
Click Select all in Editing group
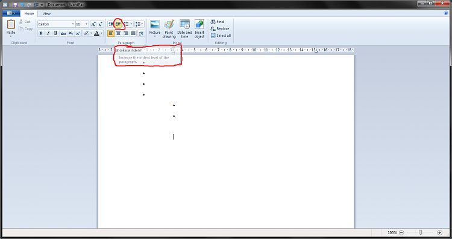pyautogui.click(x=221, y=36)
